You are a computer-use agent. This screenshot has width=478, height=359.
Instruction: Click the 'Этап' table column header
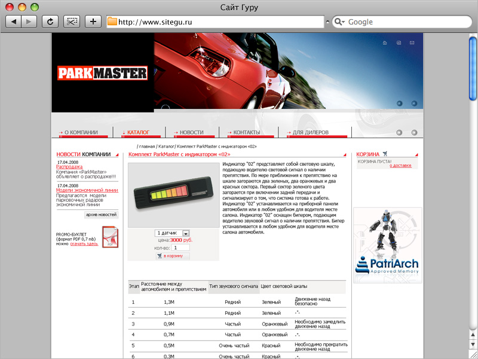134,287
